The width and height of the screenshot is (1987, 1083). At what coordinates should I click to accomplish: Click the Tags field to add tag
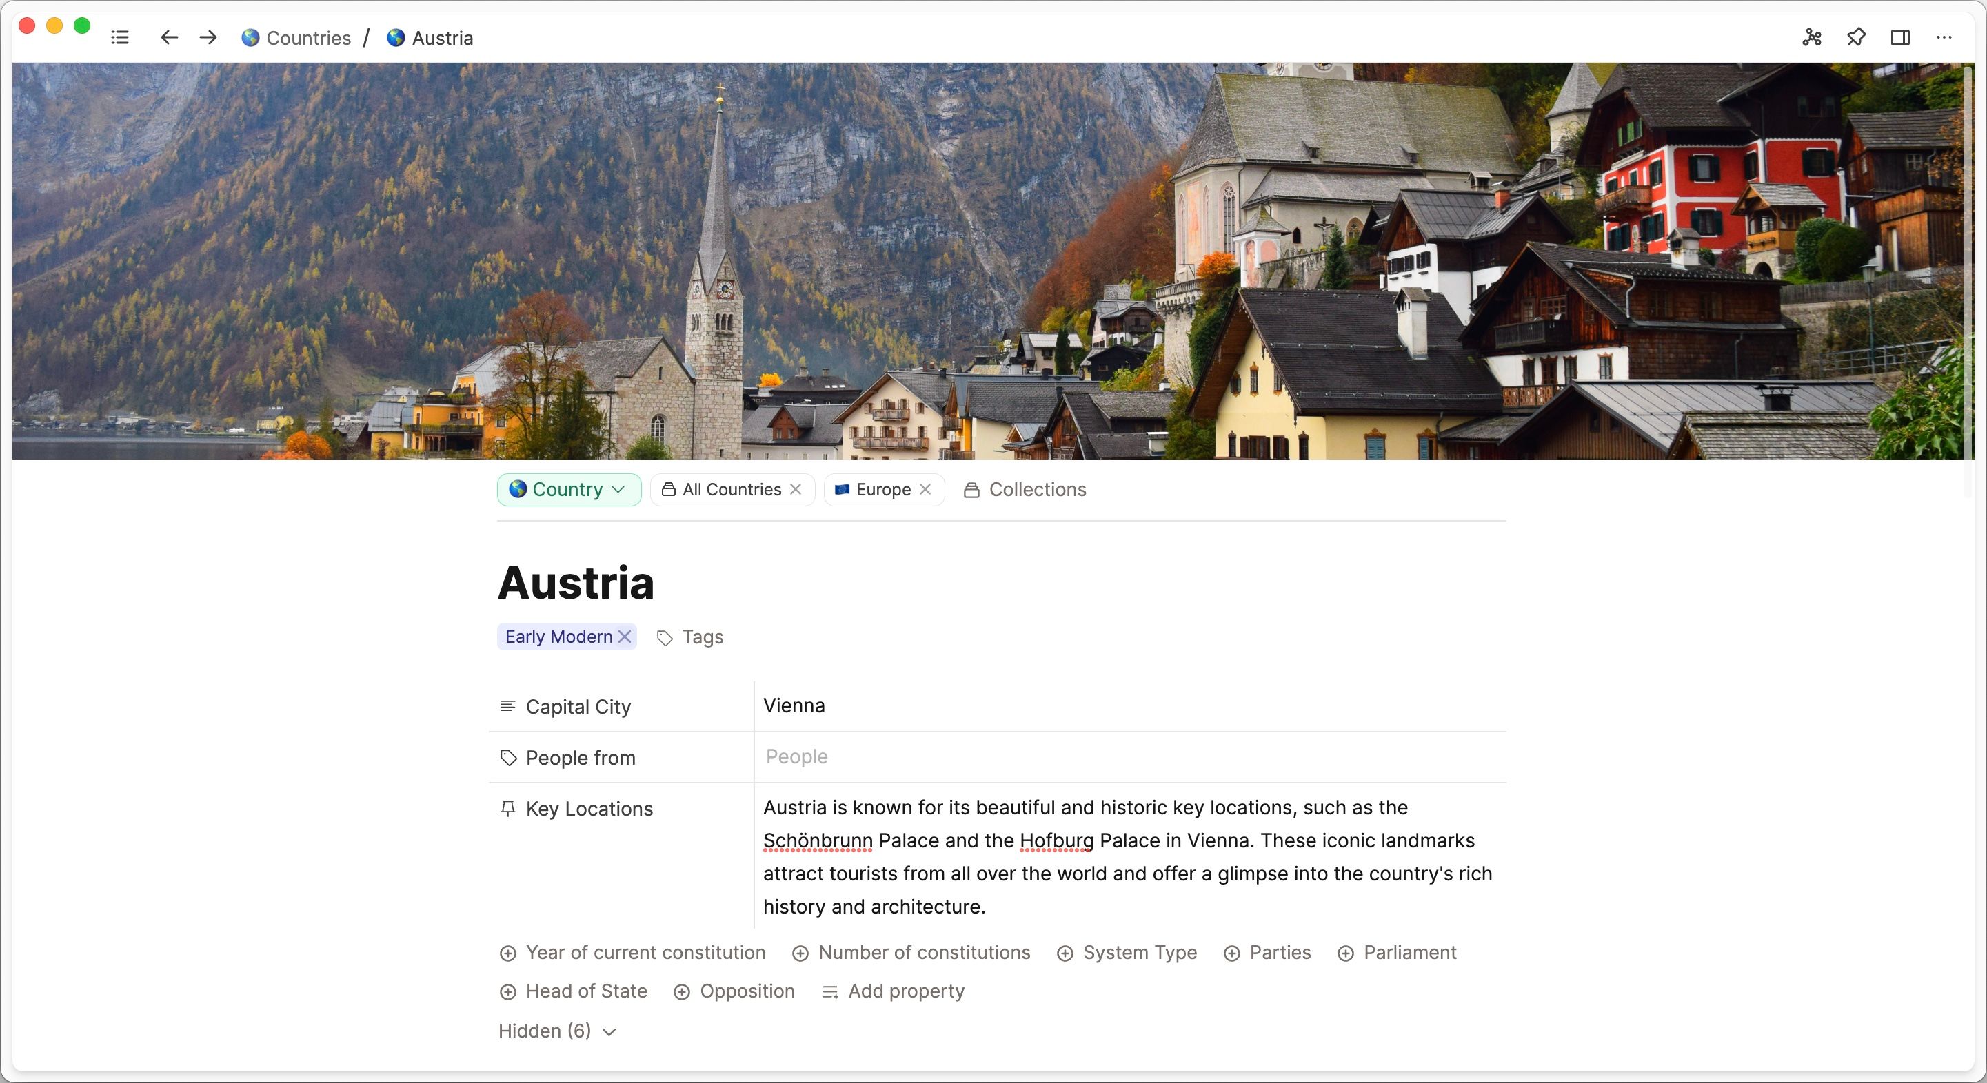pos(691,637)
